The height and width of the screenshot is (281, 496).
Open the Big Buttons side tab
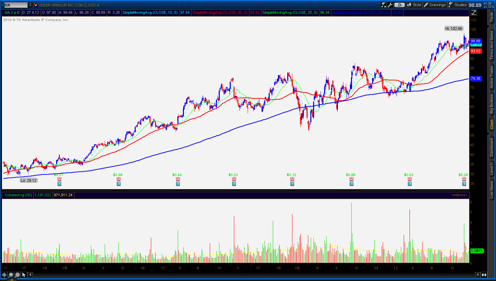coord(492,104)
